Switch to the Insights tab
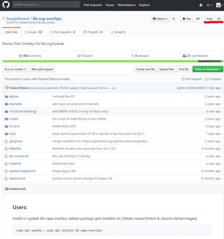This screenshot has height=239, width=224. [x=118, y=32]
